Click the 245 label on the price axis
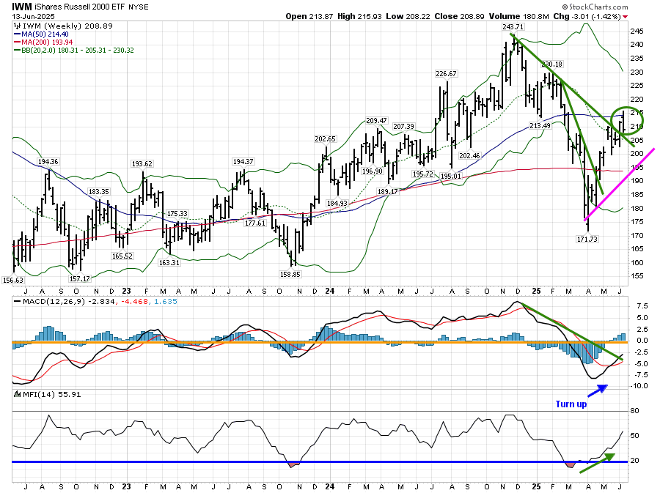The height and width of the screenshot is (493, 660). pos(637,31)
